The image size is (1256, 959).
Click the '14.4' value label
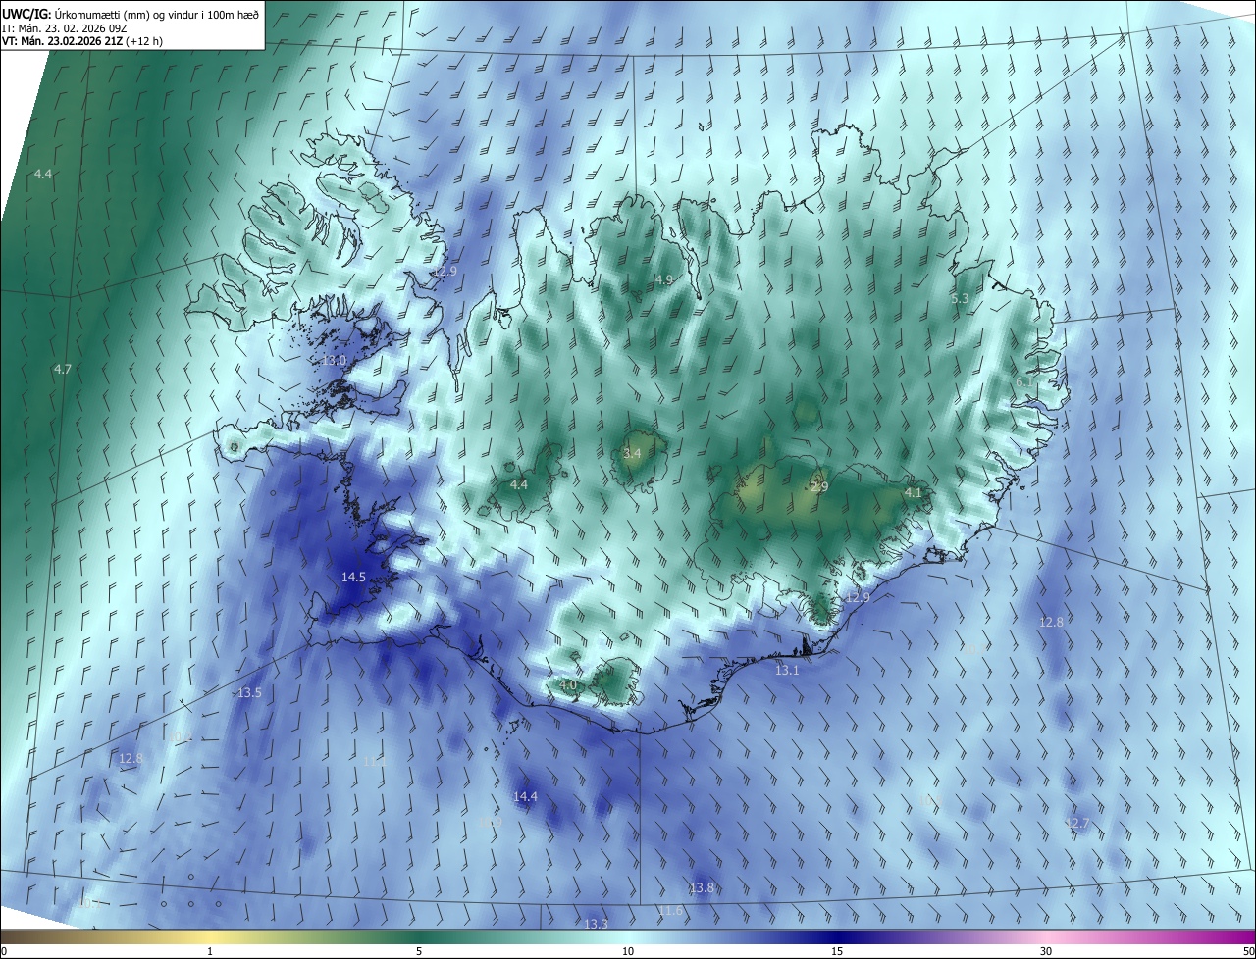pyautogui.click(x=525, y=796)
